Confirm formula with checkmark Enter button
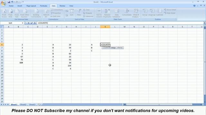This screenshot has height=115, width=206. click(x=32, y=23)
